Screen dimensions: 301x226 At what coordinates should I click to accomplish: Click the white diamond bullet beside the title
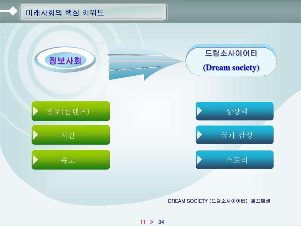[13, 11]
